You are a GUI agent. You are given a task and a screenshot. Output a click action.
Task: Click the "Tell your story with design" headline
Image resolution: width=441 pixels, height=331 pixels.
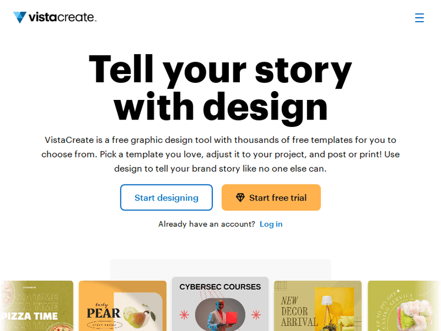[x=220, y=87]
